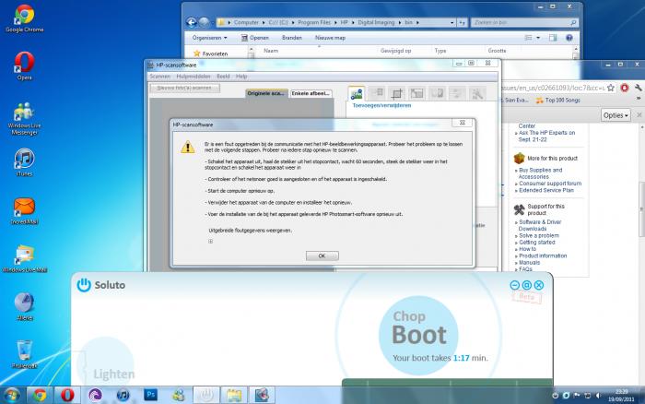The image size is (645, 404).
Task: Select the Toevoegen/verwijderen tool icon
Action: [x=357, y=94]
